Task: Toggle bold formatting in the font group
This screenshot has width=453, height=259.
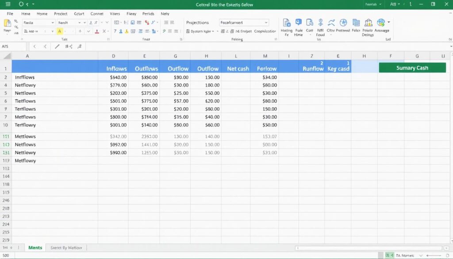Action: 115,31
